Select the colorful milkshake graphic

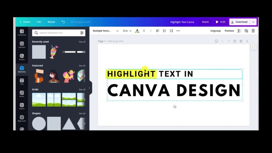(x=54, y=52)
